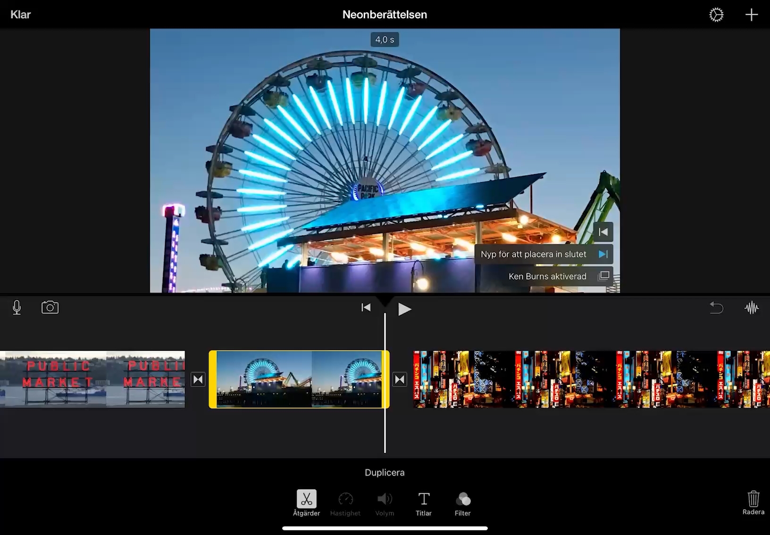Open the Volym tab
This screenshot has height=535, width=770.
tap(385, 503)
